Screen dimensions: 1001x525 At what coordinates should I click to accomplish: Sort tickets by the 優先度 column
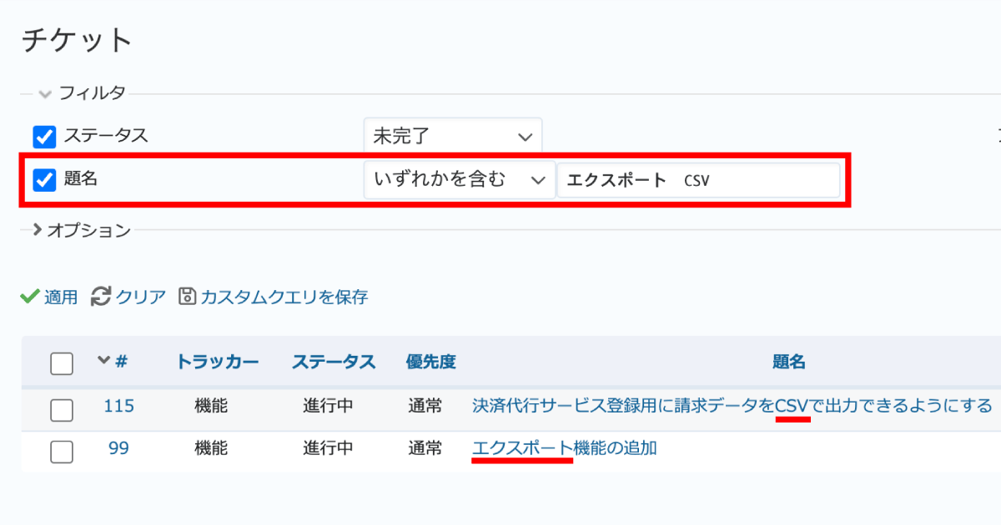[x=432, y=361]
